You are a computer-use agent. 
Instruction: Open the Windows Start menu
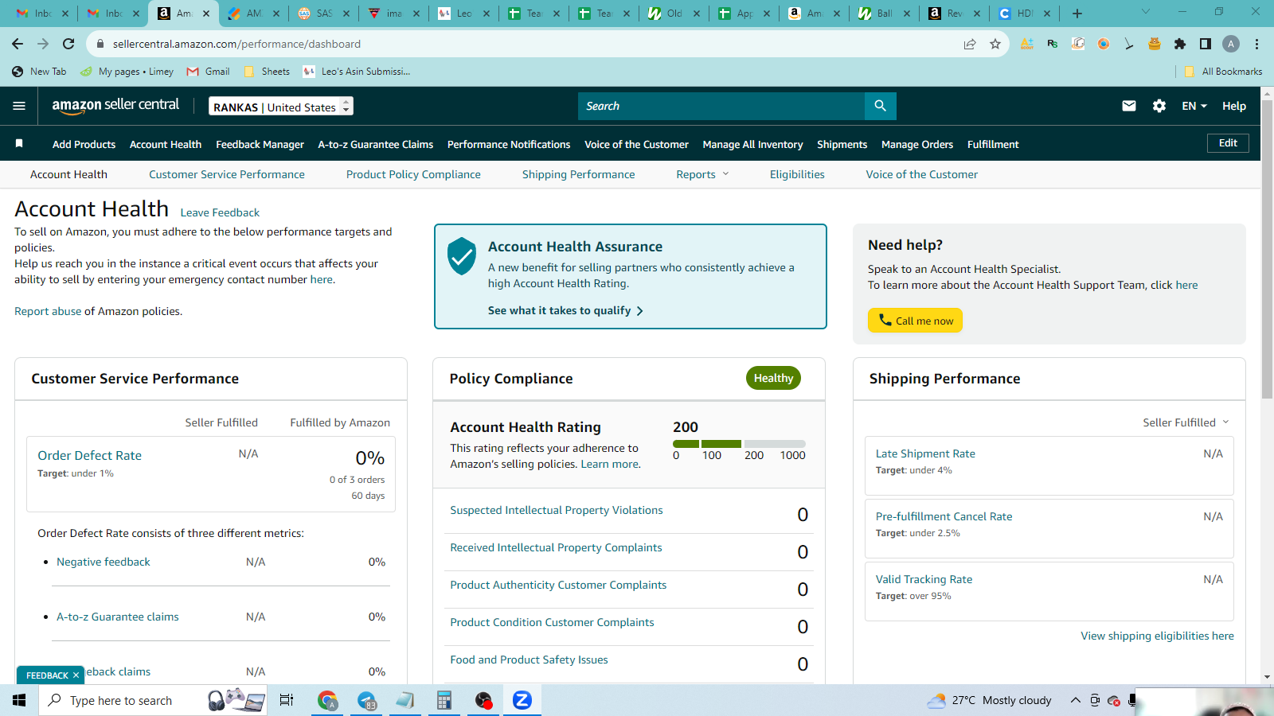coord(19,700)
